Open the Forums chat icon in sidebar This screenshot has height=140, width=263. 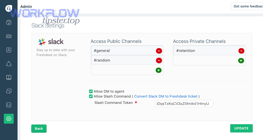(x=9, y=91)
